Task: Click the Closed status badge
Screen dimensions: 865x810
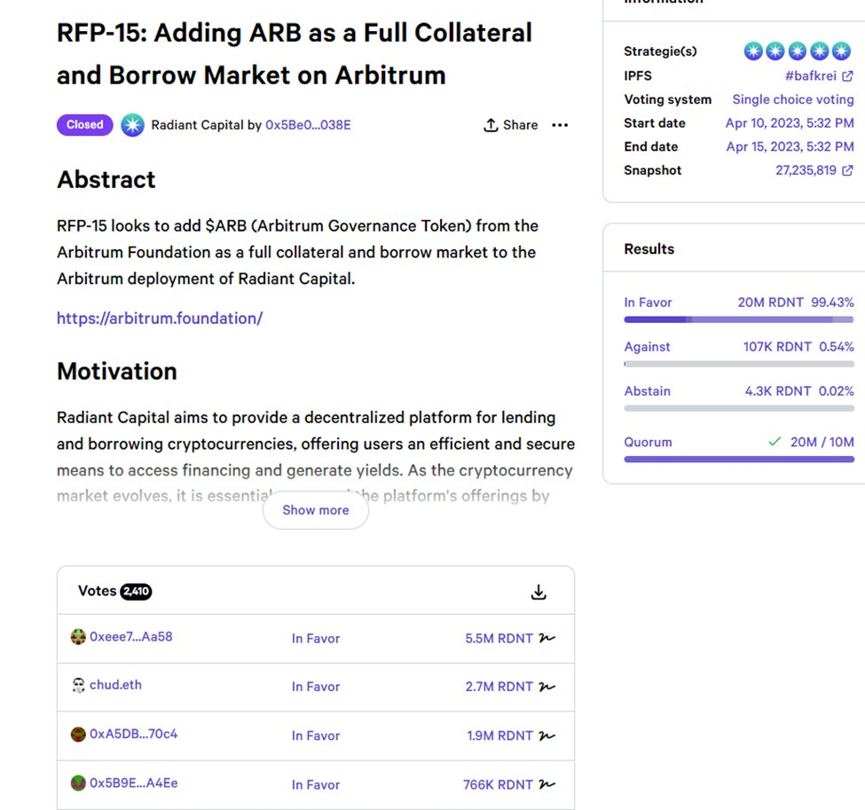Action: (85, 125)
